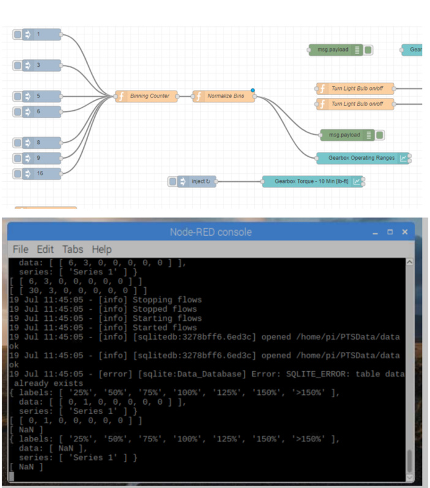430x488 pixels.
Task: Click the SQLITE_ERROR error log line
Action: pos(207,374)
